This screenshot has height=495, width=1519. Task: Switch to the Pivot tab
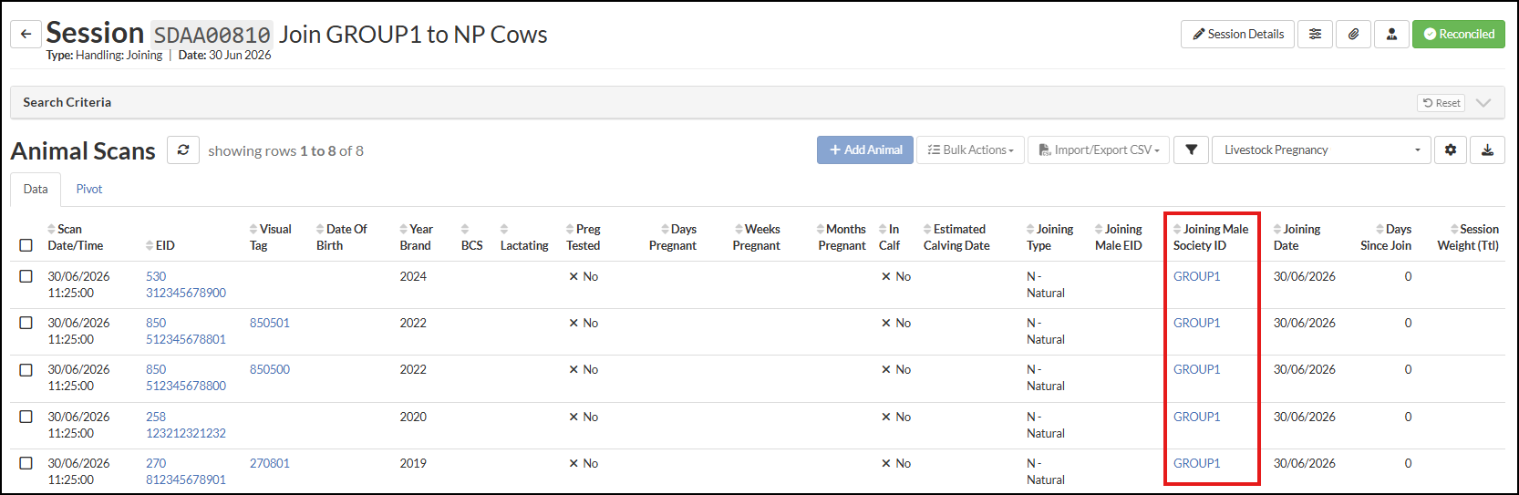pos(89,189)
